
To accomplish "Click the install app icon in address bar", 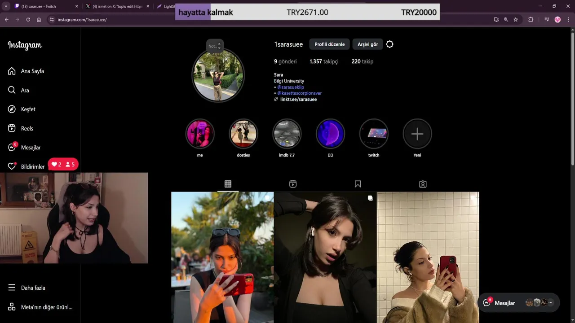I will (x=496, y=20).
